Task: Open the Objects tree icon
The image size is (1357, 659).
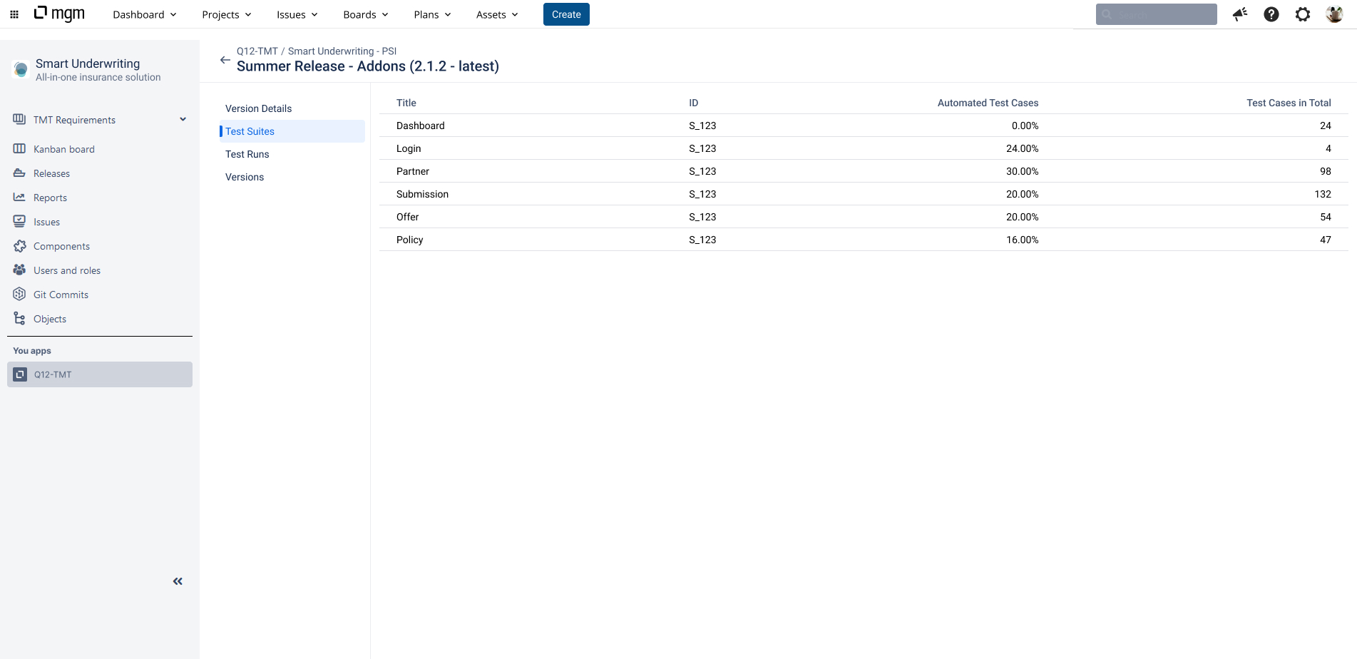Action: [x=19, y=318]
